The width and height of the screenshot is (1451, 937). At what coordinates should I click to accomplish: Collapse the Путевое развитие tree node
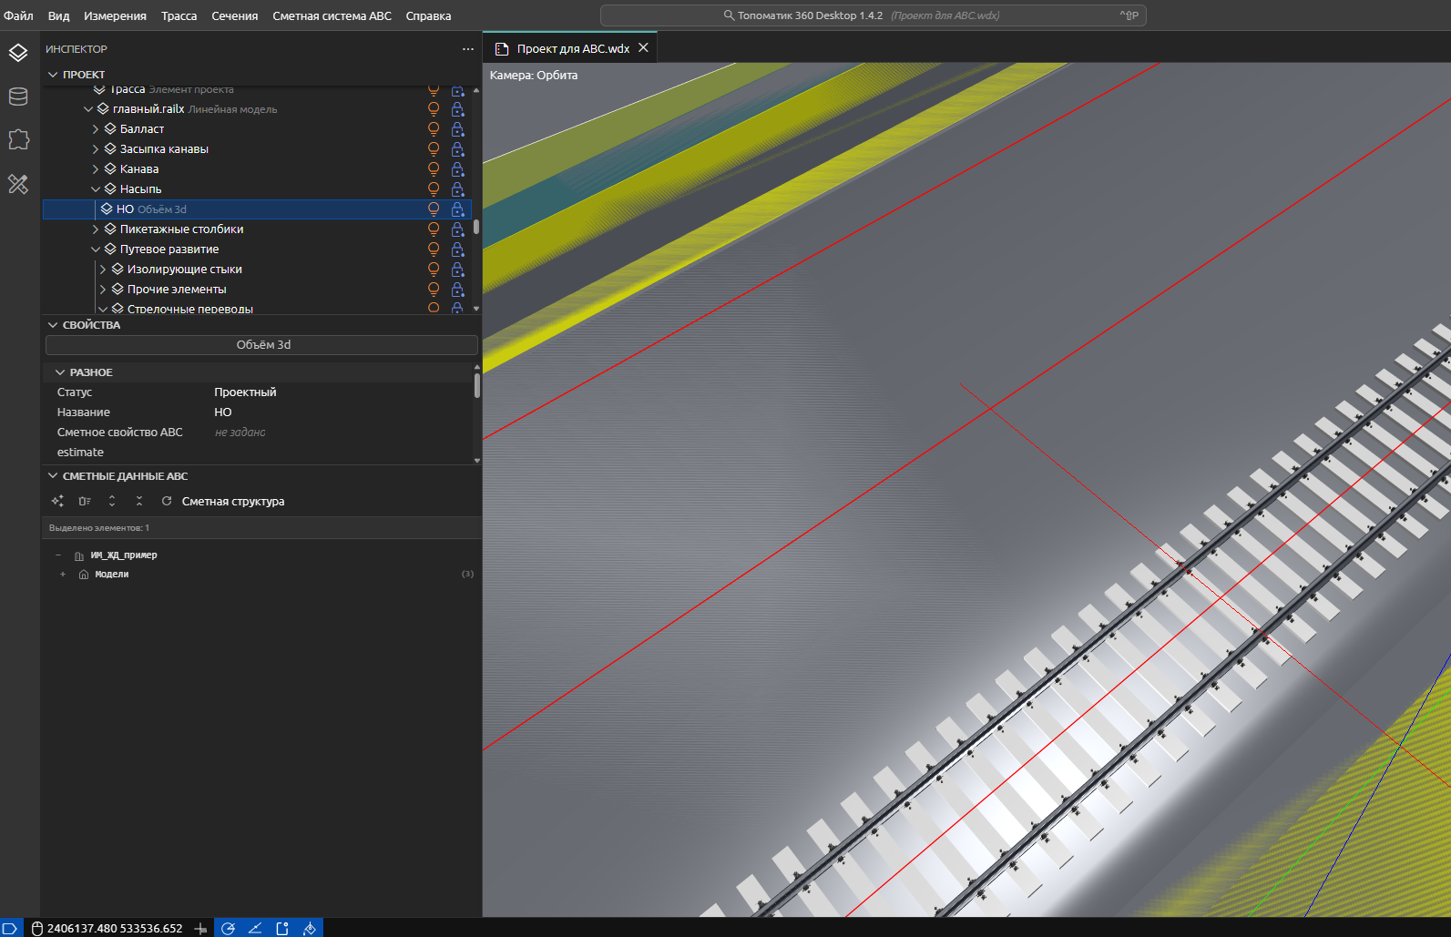click(x=96, y=250)
